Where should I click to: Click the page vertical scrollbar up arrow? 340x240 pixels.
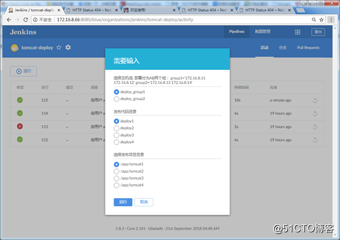tap(335, 28)
